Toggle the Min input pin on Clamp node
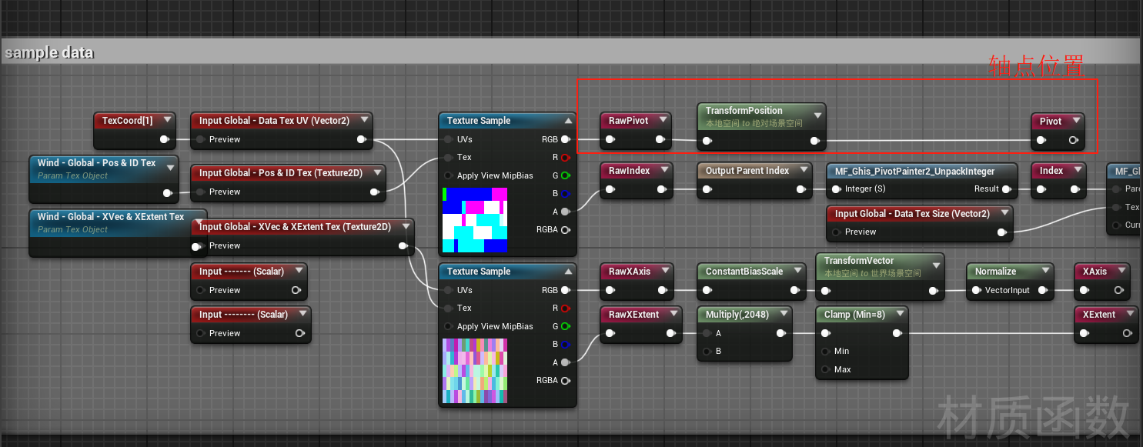The width and height of the screenshot is (1143, 447). [x=824, y=351]
